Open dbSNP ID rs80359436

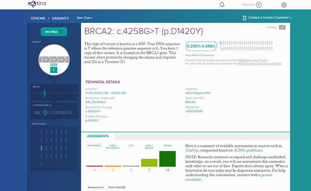click(x=194, y=111)
